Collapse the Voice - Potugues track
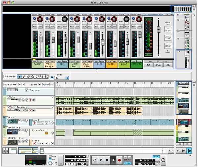The image size is (198, 167). click(4, 107)
